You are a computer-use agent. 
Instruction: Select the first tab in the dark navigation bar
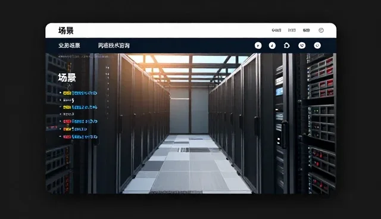pos(69,45)
